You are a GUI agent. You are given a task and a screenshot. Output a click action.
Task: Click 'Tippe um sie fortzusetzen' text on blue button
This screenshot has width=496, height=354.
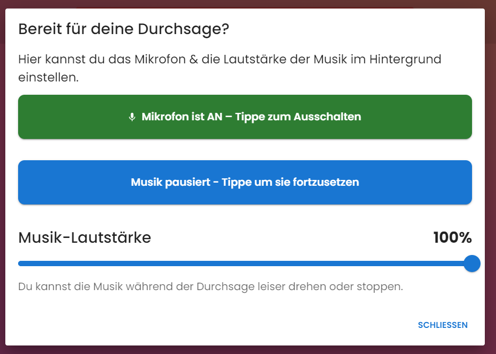point(290,182)
